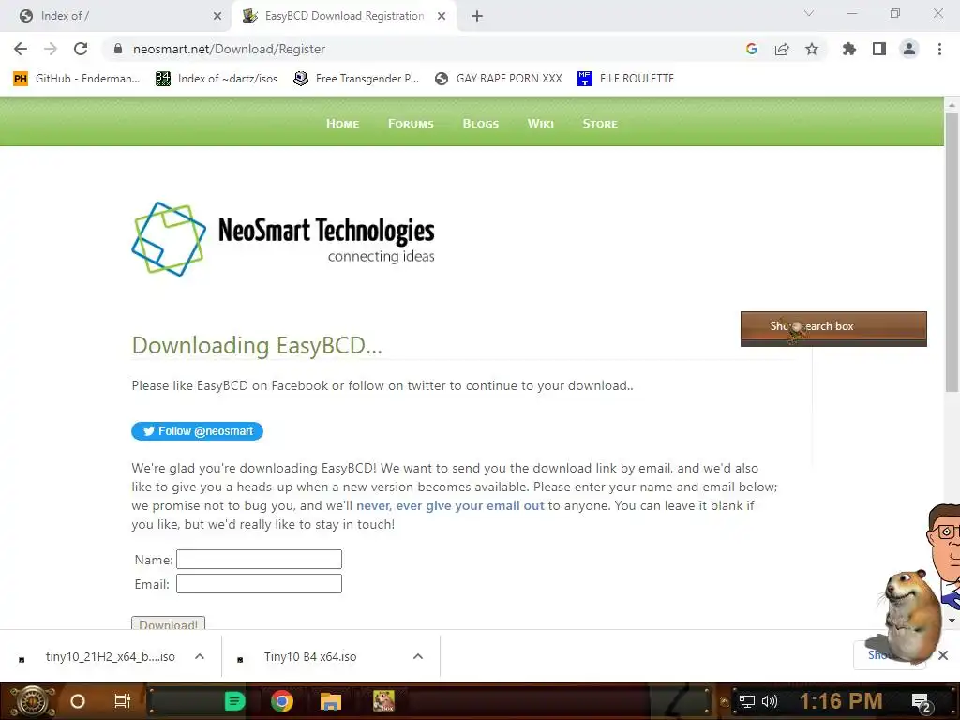Open the Google icon in address bar
Image resolution: width=960 pixels, height=720 pixels.
[752, 49]
